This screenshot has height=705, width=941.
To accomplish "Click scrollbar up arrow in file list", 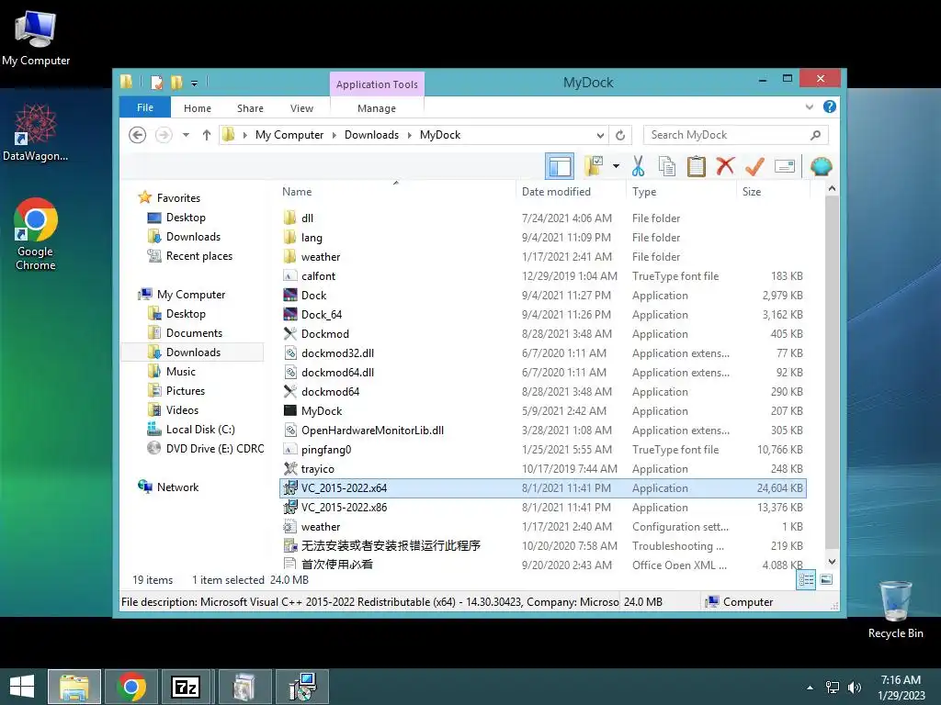I will [832, 189].
